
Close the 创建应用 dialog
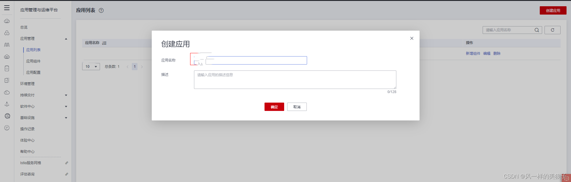[412, 38]
